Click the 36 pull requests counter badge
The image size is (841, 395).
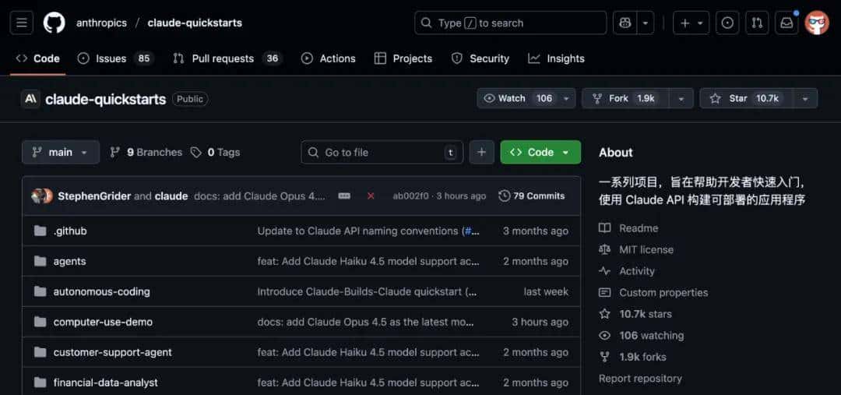click(273, 58)
